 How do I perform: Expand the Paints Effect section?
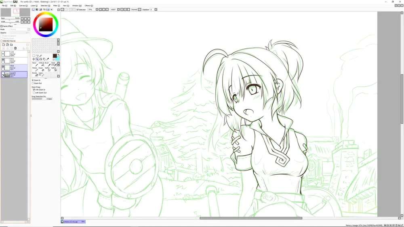(x=1, y=26)
